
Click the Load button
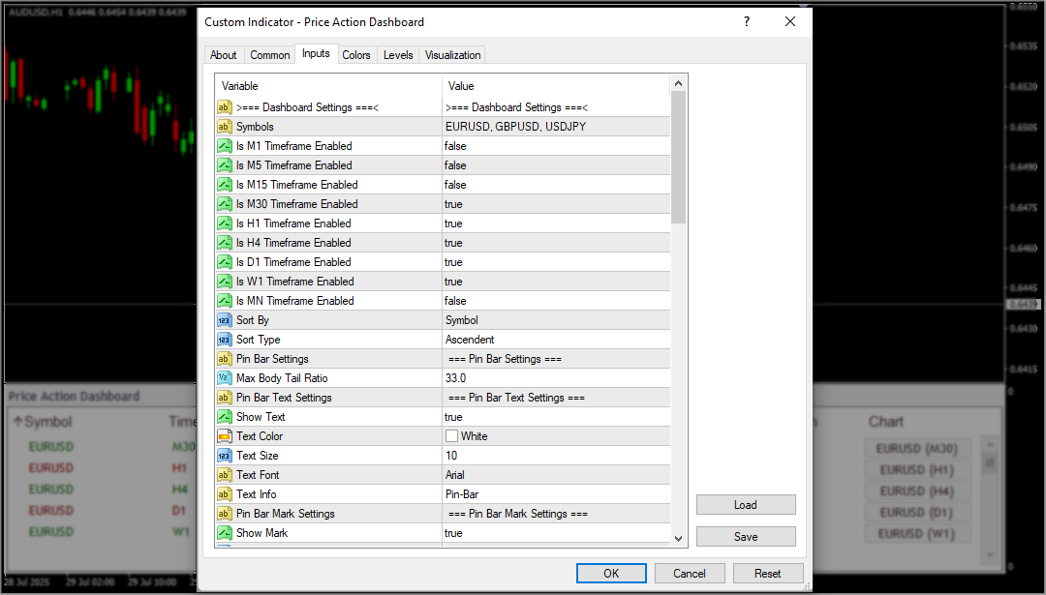tap(745, 505)
